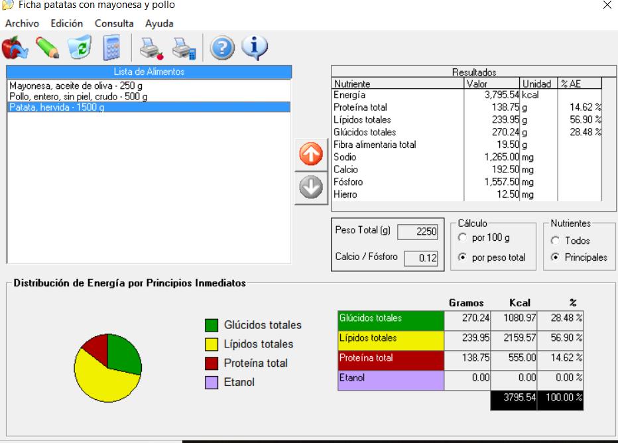This screenshot has width=618, height=443.
Task: Open the calculator tool in toolbar
Action: (111, 48)
